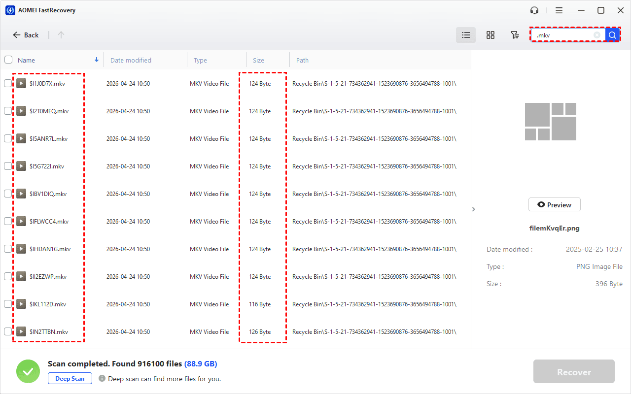The height and width of the screenshot is (394, 631).
Task: Open the filter options icon
Action: coord(515,35)
